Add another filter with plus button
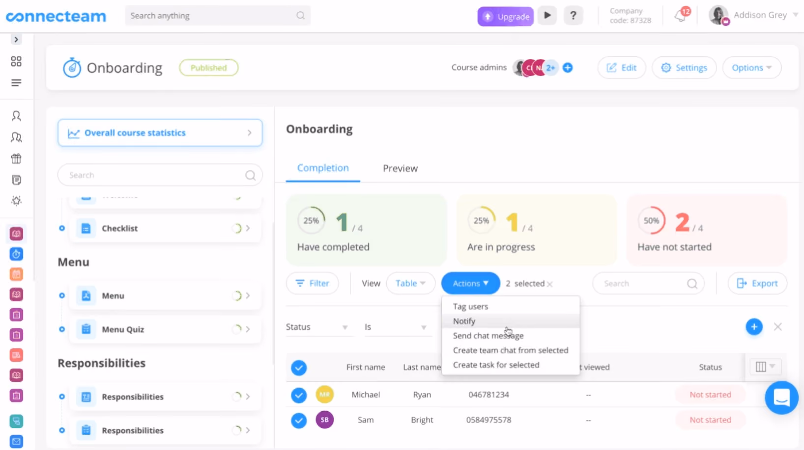 click(x=754, y=327)
